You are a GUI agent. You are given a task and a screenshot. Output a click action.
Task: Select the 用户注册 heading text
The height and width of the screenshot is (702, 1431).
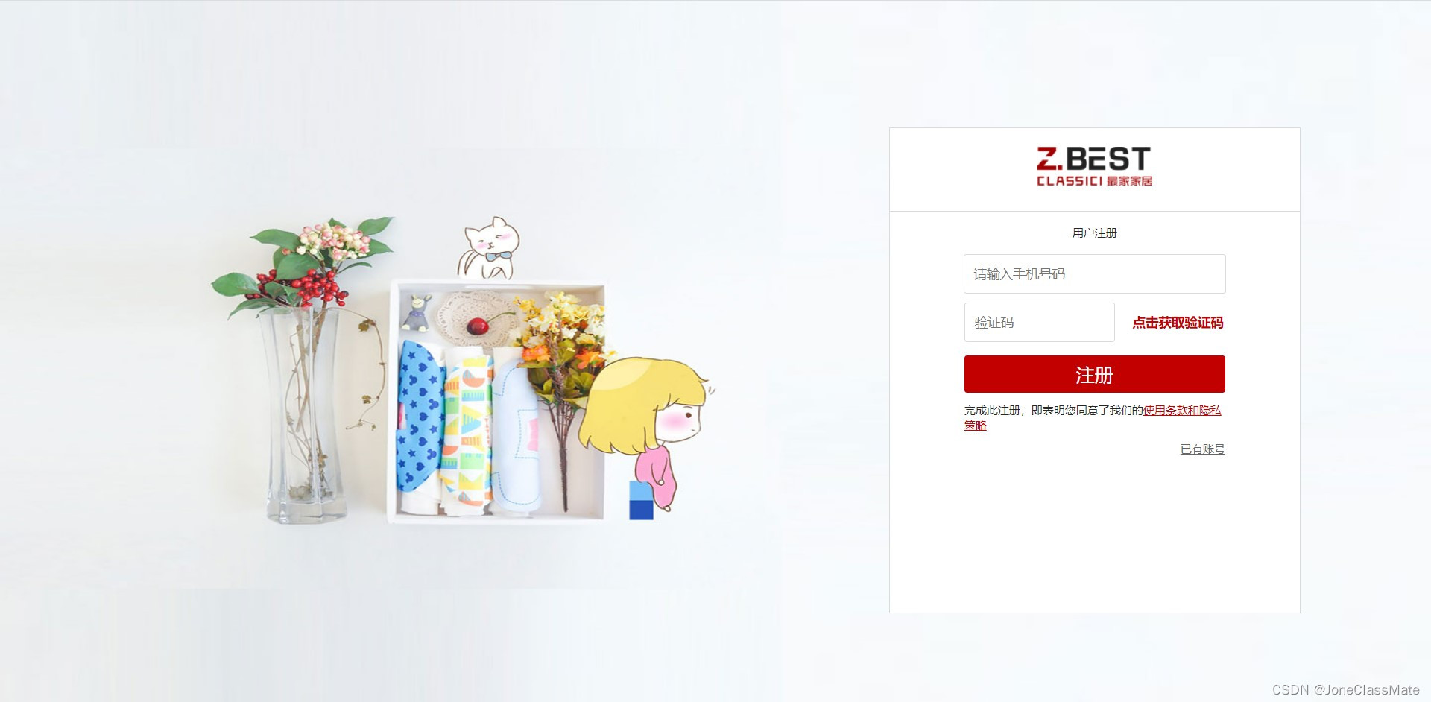coord(1094,233)
